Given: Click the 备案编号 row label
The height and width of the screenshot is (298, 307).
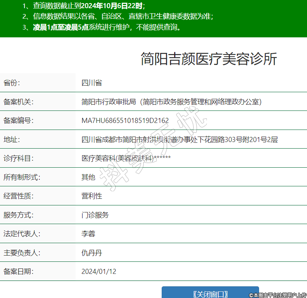Looking at the screenshot, I should pyautogui.click(x=18, y=121).
